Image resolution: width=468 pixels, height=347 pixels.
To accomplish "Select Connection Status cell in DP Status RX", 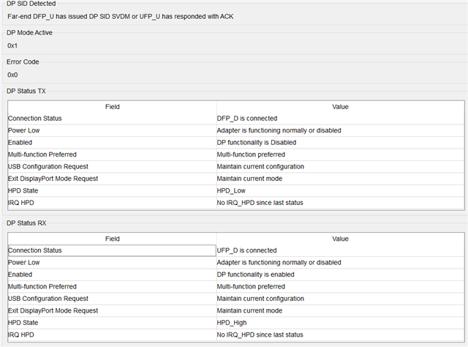I will [112, 250].
